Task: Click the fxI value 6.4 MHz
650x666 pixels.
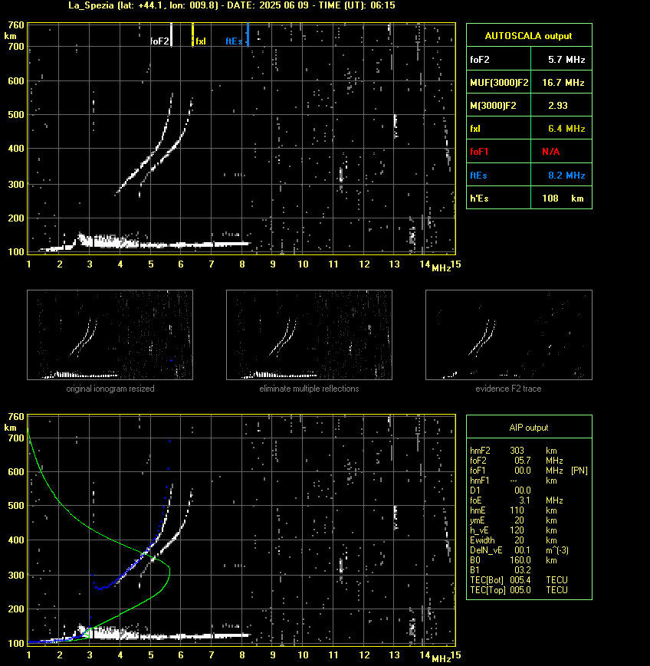Action: click(566, 129)
